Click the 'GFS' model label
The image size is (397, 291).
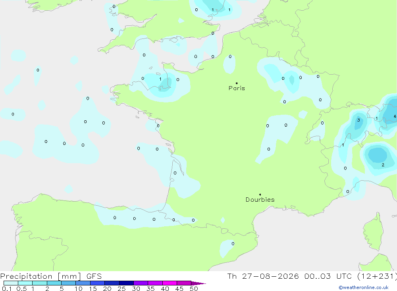click(x=94, y=276)
